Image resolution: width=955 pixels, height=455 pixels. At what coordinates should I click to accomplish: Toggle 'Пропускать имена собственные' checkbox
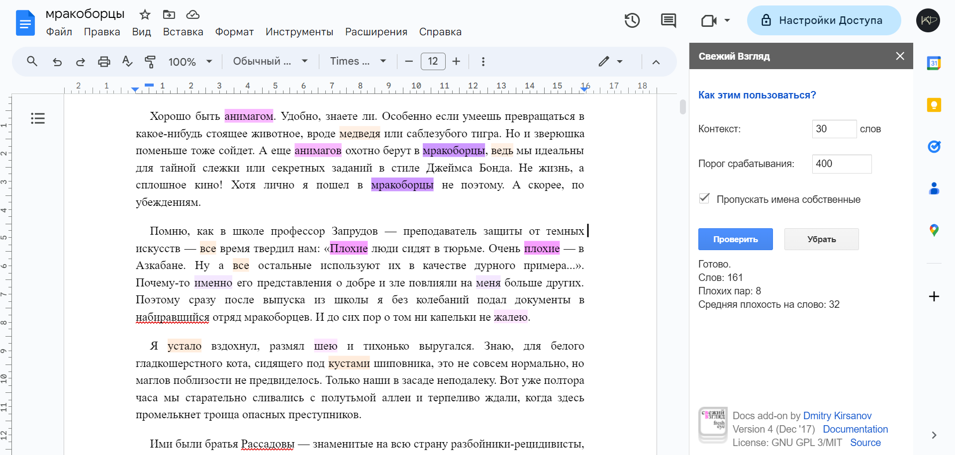704,198
